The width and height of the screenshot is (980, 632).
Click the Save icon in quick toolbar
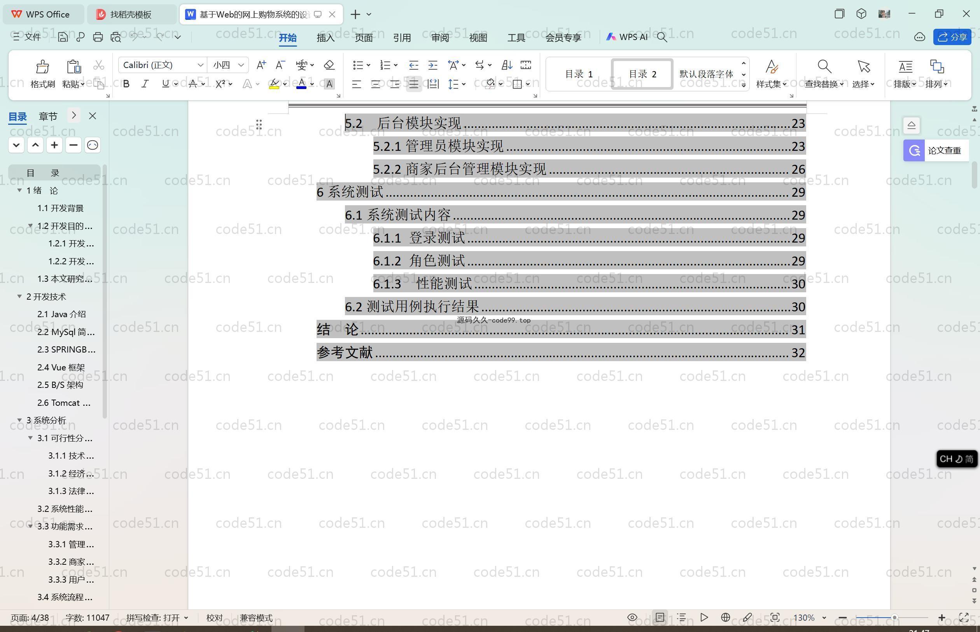point(63,37)
